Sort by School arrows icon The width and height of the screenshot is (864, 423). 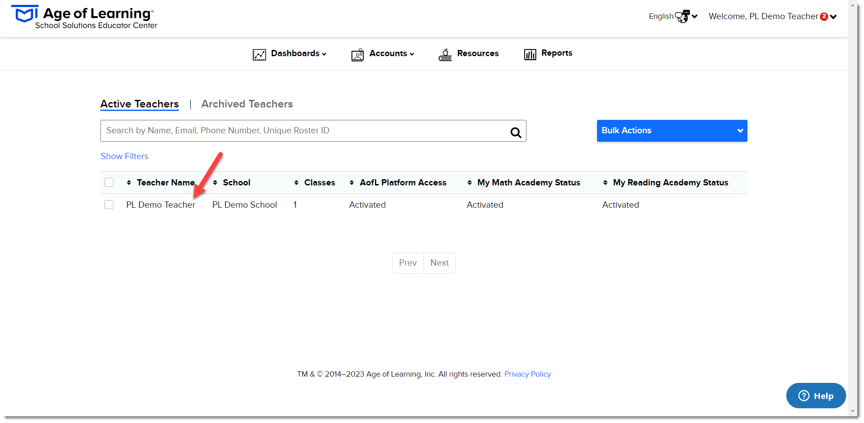[215, 182]
